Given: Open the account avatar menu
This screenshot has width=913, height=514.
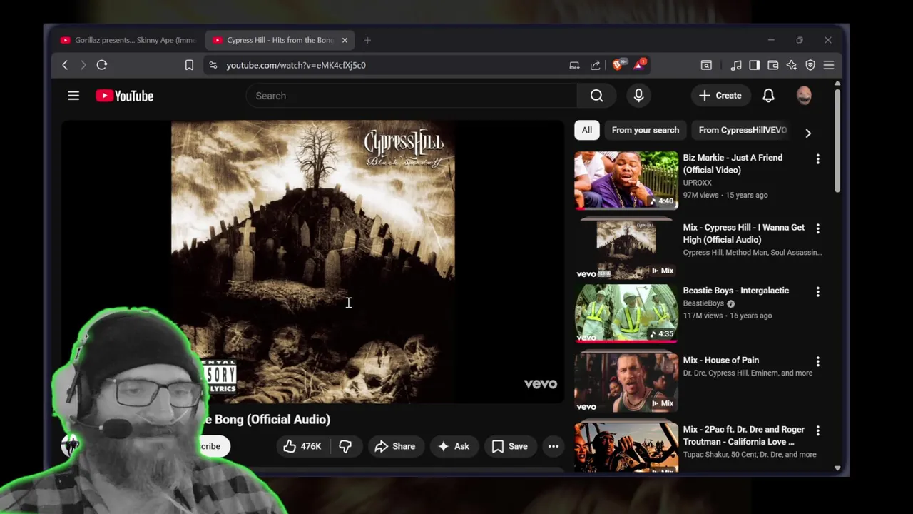Looking at the screenshot, I should click(804, 95).
